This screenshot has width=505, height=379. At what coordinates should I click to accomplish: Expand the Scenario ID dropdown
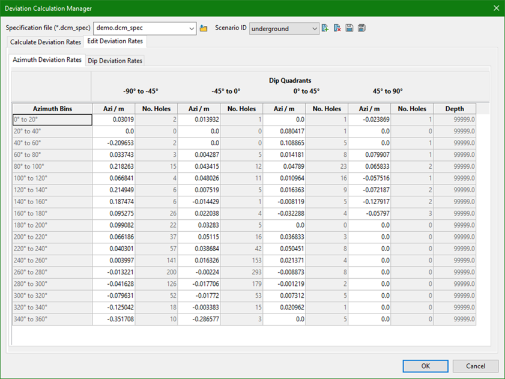pyautogui.click(x=315, y=28)
